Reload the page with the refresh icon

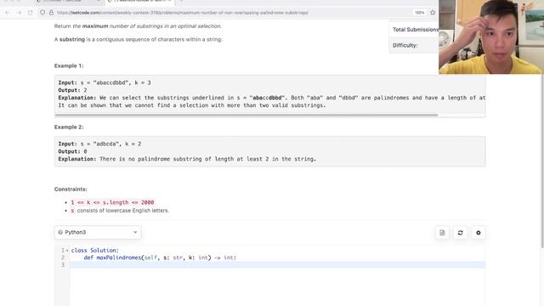pos(31,13)
